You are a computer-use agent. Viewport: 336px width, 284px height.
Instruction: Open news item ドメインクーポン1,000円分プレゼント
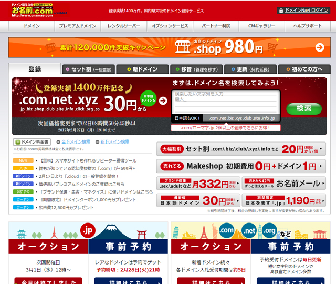tap(88, 200)
